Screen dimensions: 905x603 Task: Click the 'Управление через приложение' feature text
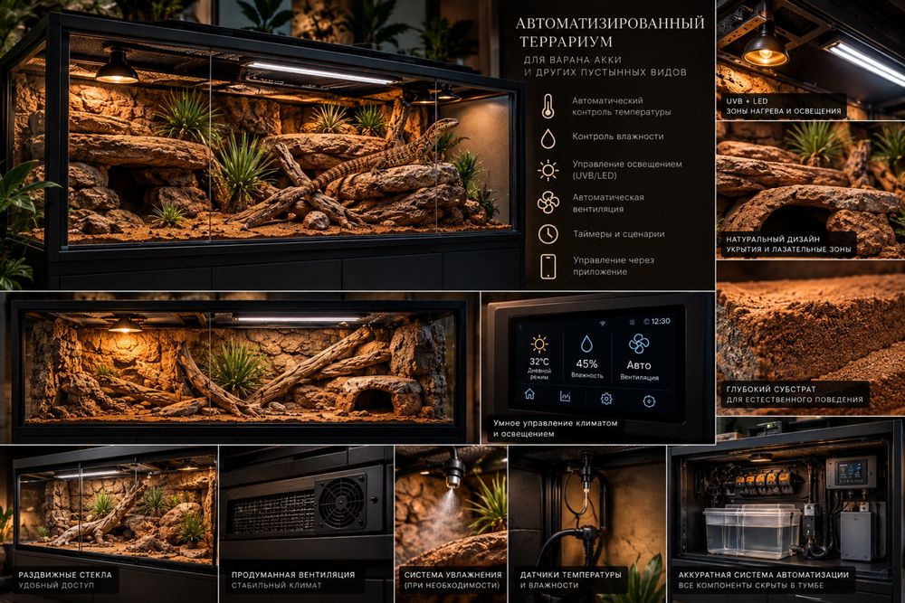[614, 266]
